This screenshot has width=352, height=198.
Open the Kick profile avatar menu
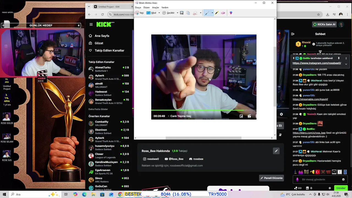[341, 24]
